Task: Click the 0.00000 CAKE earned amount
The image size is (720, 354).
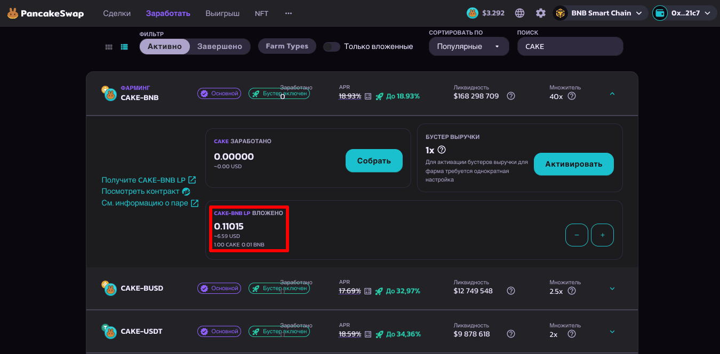Action: [x=234, y=157]
